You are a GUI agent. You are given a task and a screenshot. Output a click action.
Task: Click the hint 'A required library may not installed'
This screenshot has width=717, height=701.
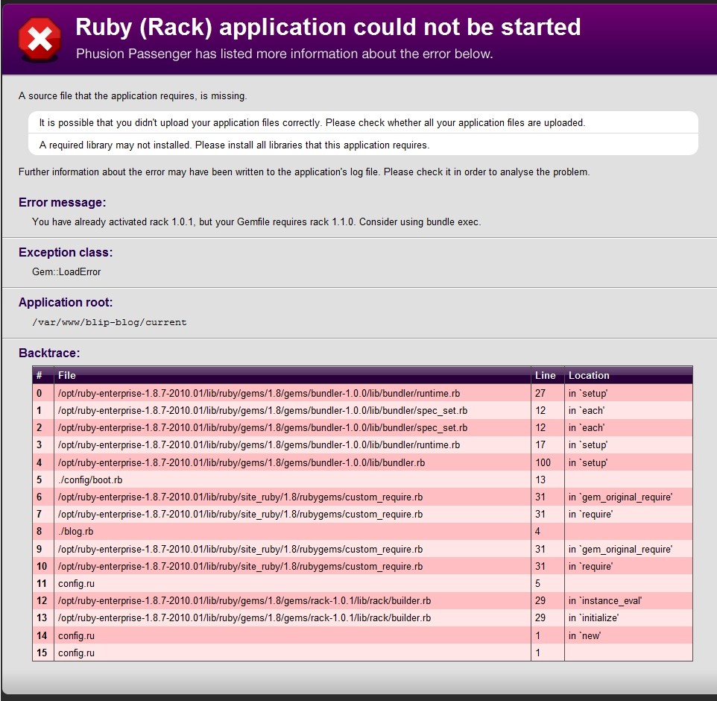click(234, 145)
